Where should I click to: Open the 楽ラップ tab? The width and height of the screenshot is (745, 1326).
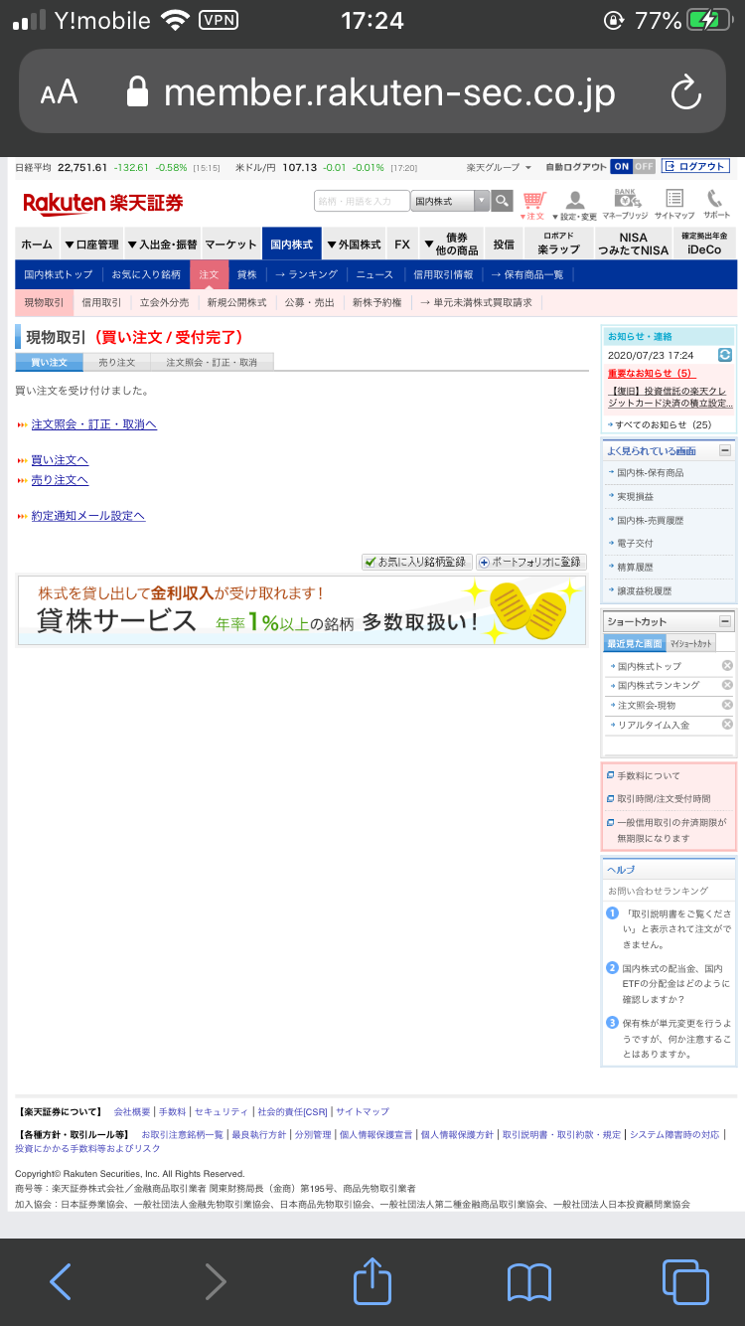click(558, 244)
